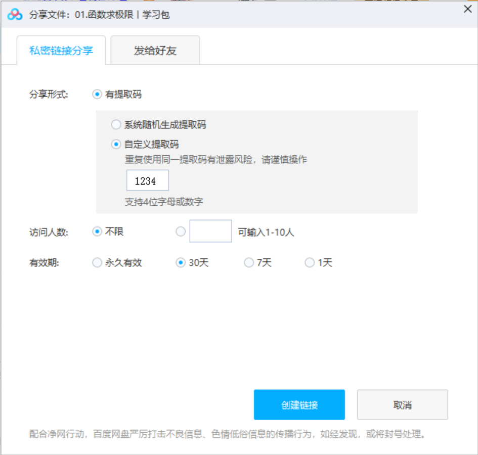This screenshot has height=455, width=478.
Task: Switch to the 私密链接分享 tab
Action: click(61, 50)
